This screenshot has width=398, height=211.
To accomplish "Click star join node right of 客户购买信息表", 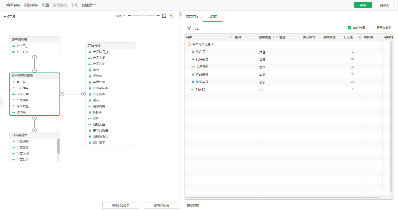I will point(62,94).
